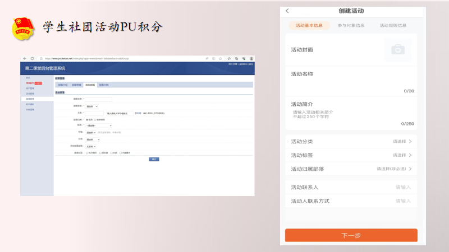Click the browser back arrow button

25,58
